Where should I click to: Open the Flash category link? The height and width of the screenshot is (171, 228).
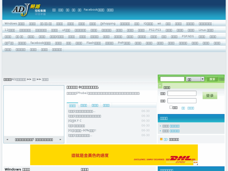(93, 43)
